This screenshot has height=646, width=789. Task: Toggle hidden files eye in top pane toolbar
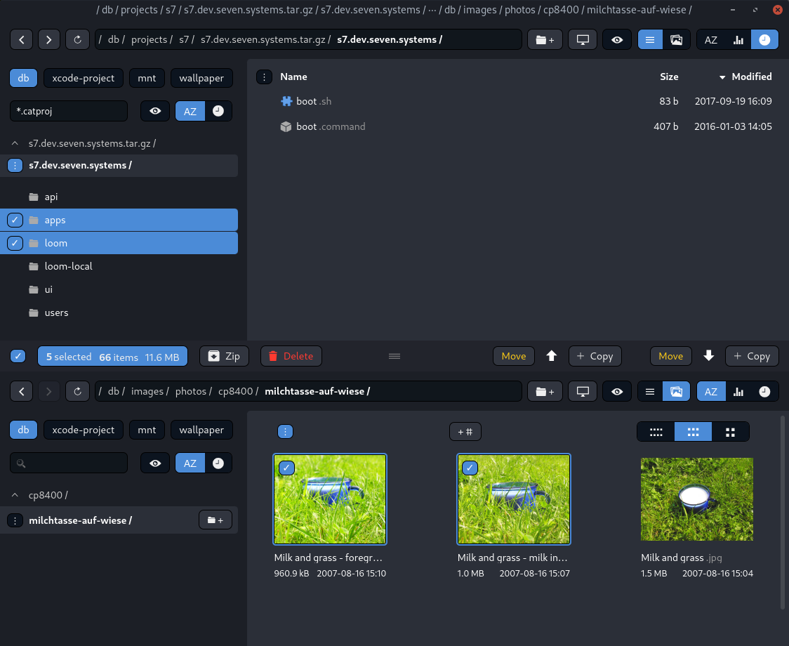(x=617, y=40)
